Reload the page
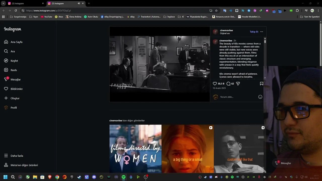The height and width of the screenshot is (181, 322). [16, 11]
